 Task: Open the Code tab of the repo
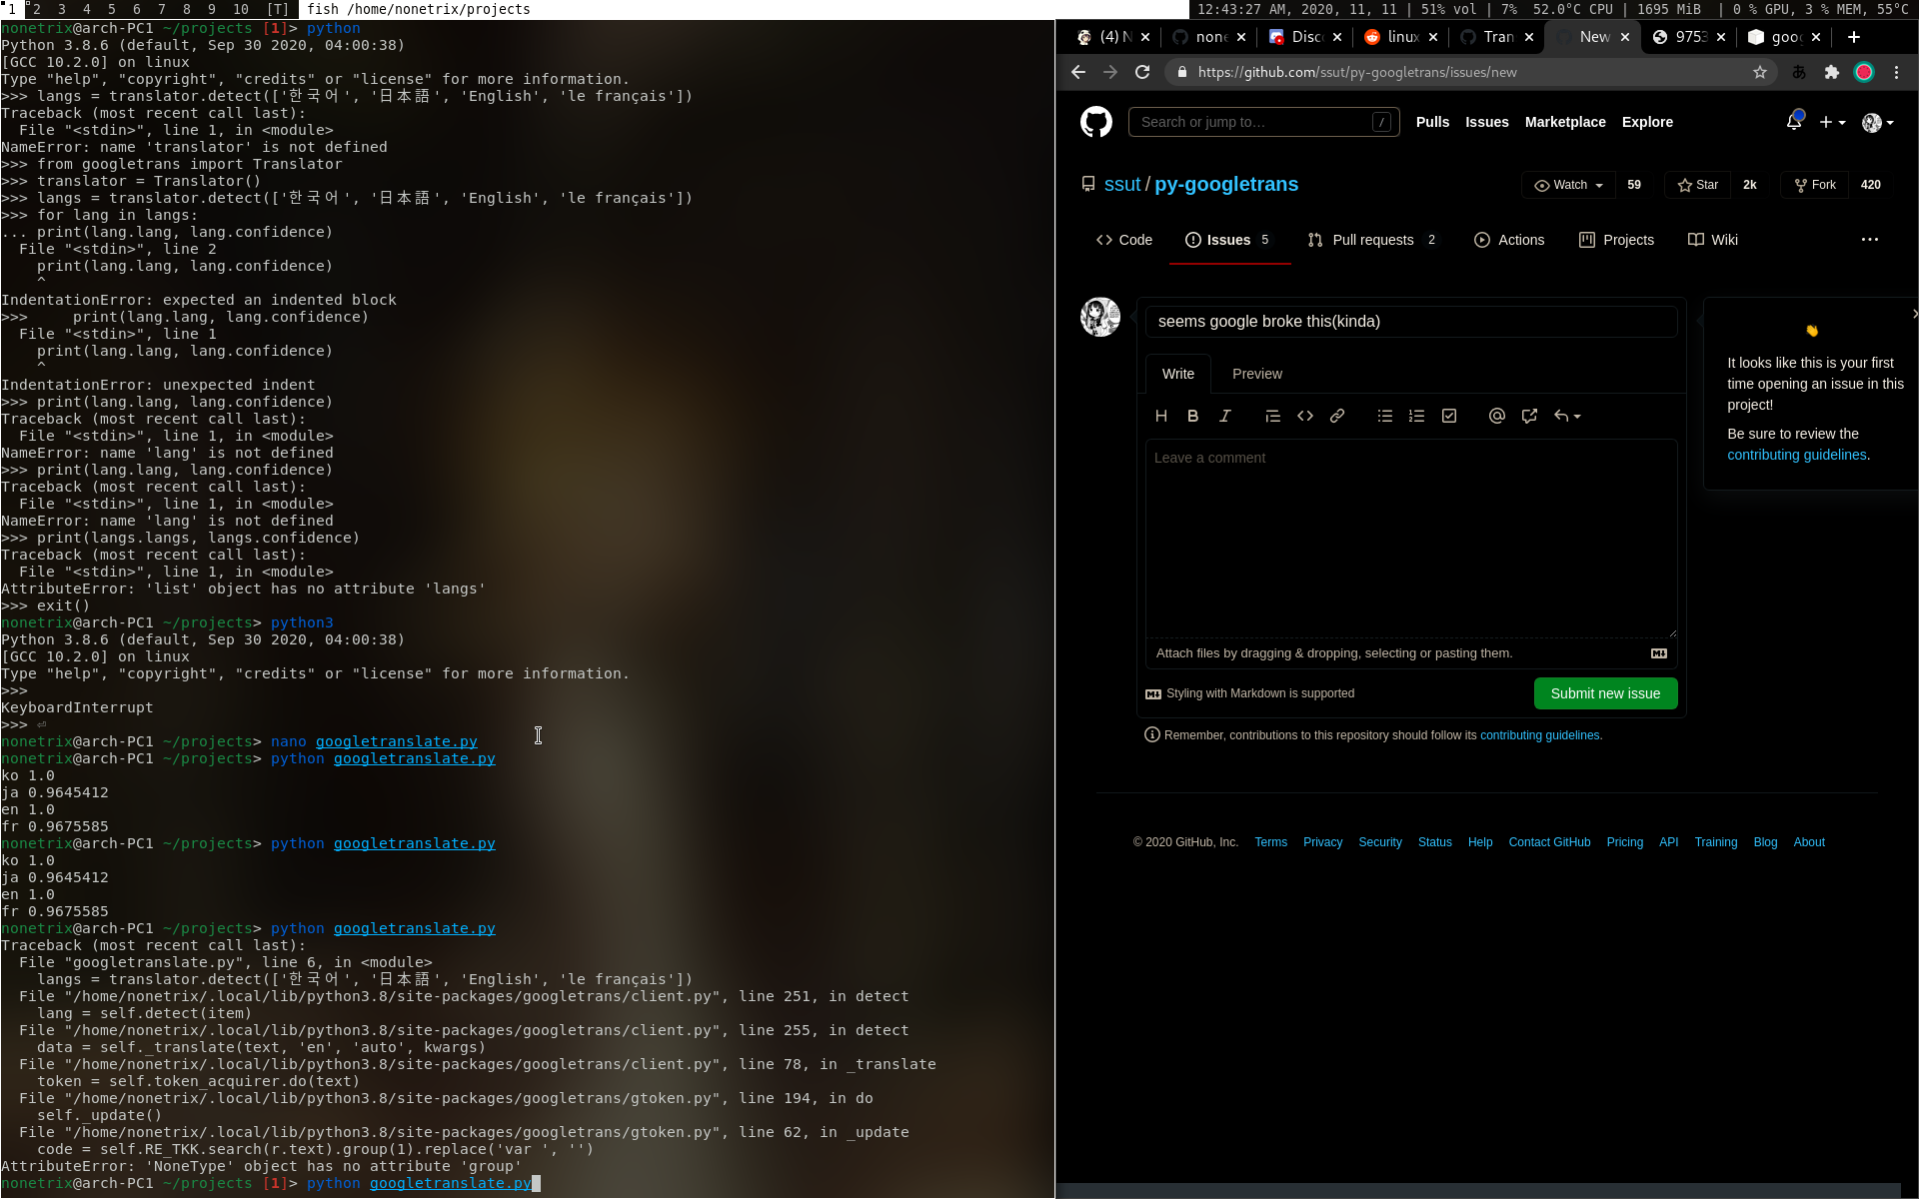[x=1123, y=240]
